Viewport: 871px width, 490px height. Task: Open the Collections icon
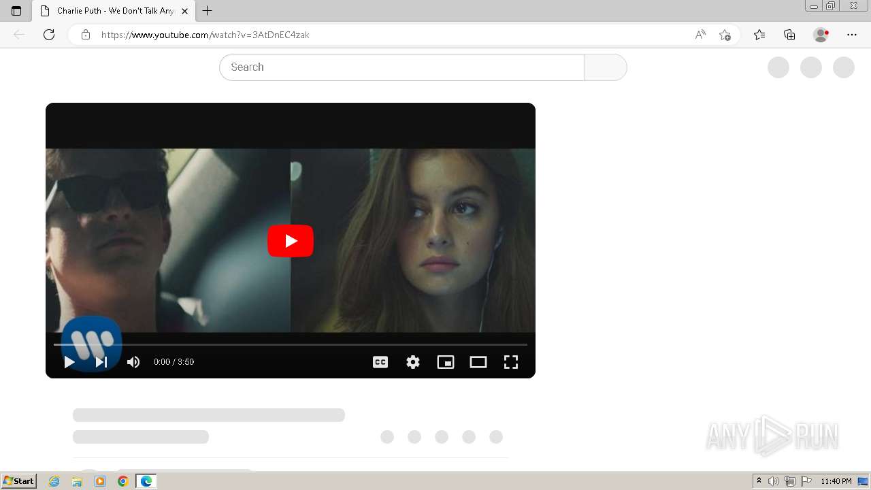click(x=789, y=35)
